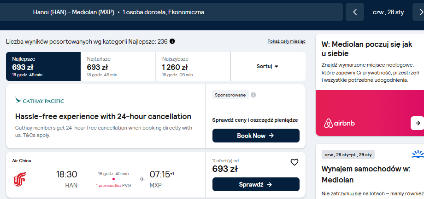Click the previous day arrow
The width and height of the screenshot is (424, 199).
pyautogui.click(x=355, y=12)
